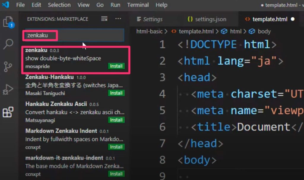Screen dimensions: 304x180
Task: Open the Terminal menu
Action: coord(138,5)
